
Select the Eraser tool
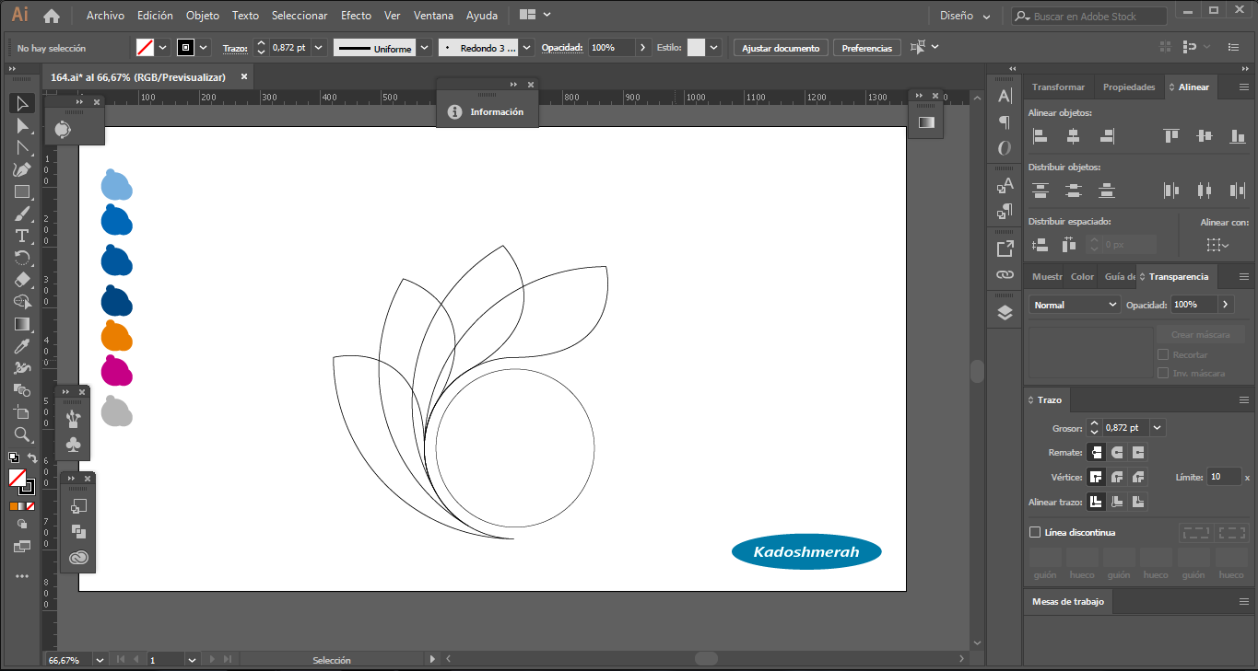[23, 280]
